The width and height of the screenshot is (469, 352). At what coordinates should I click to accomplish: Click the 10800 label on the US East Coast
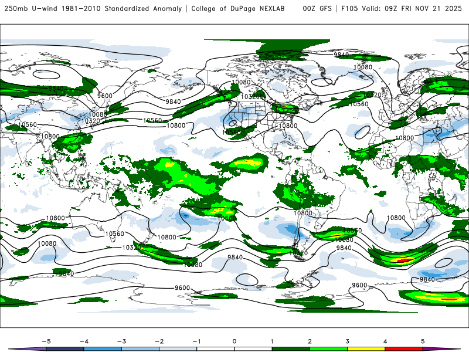click(288, 126)
